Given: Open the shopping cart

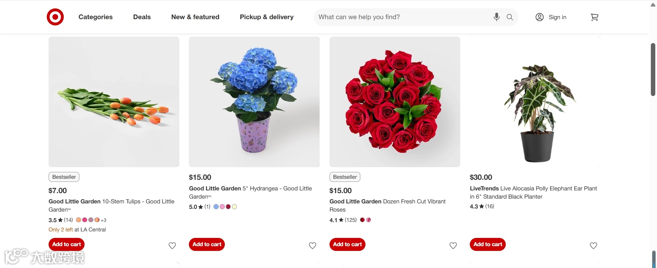Looking at the screenshot, I should click(594, 17).
